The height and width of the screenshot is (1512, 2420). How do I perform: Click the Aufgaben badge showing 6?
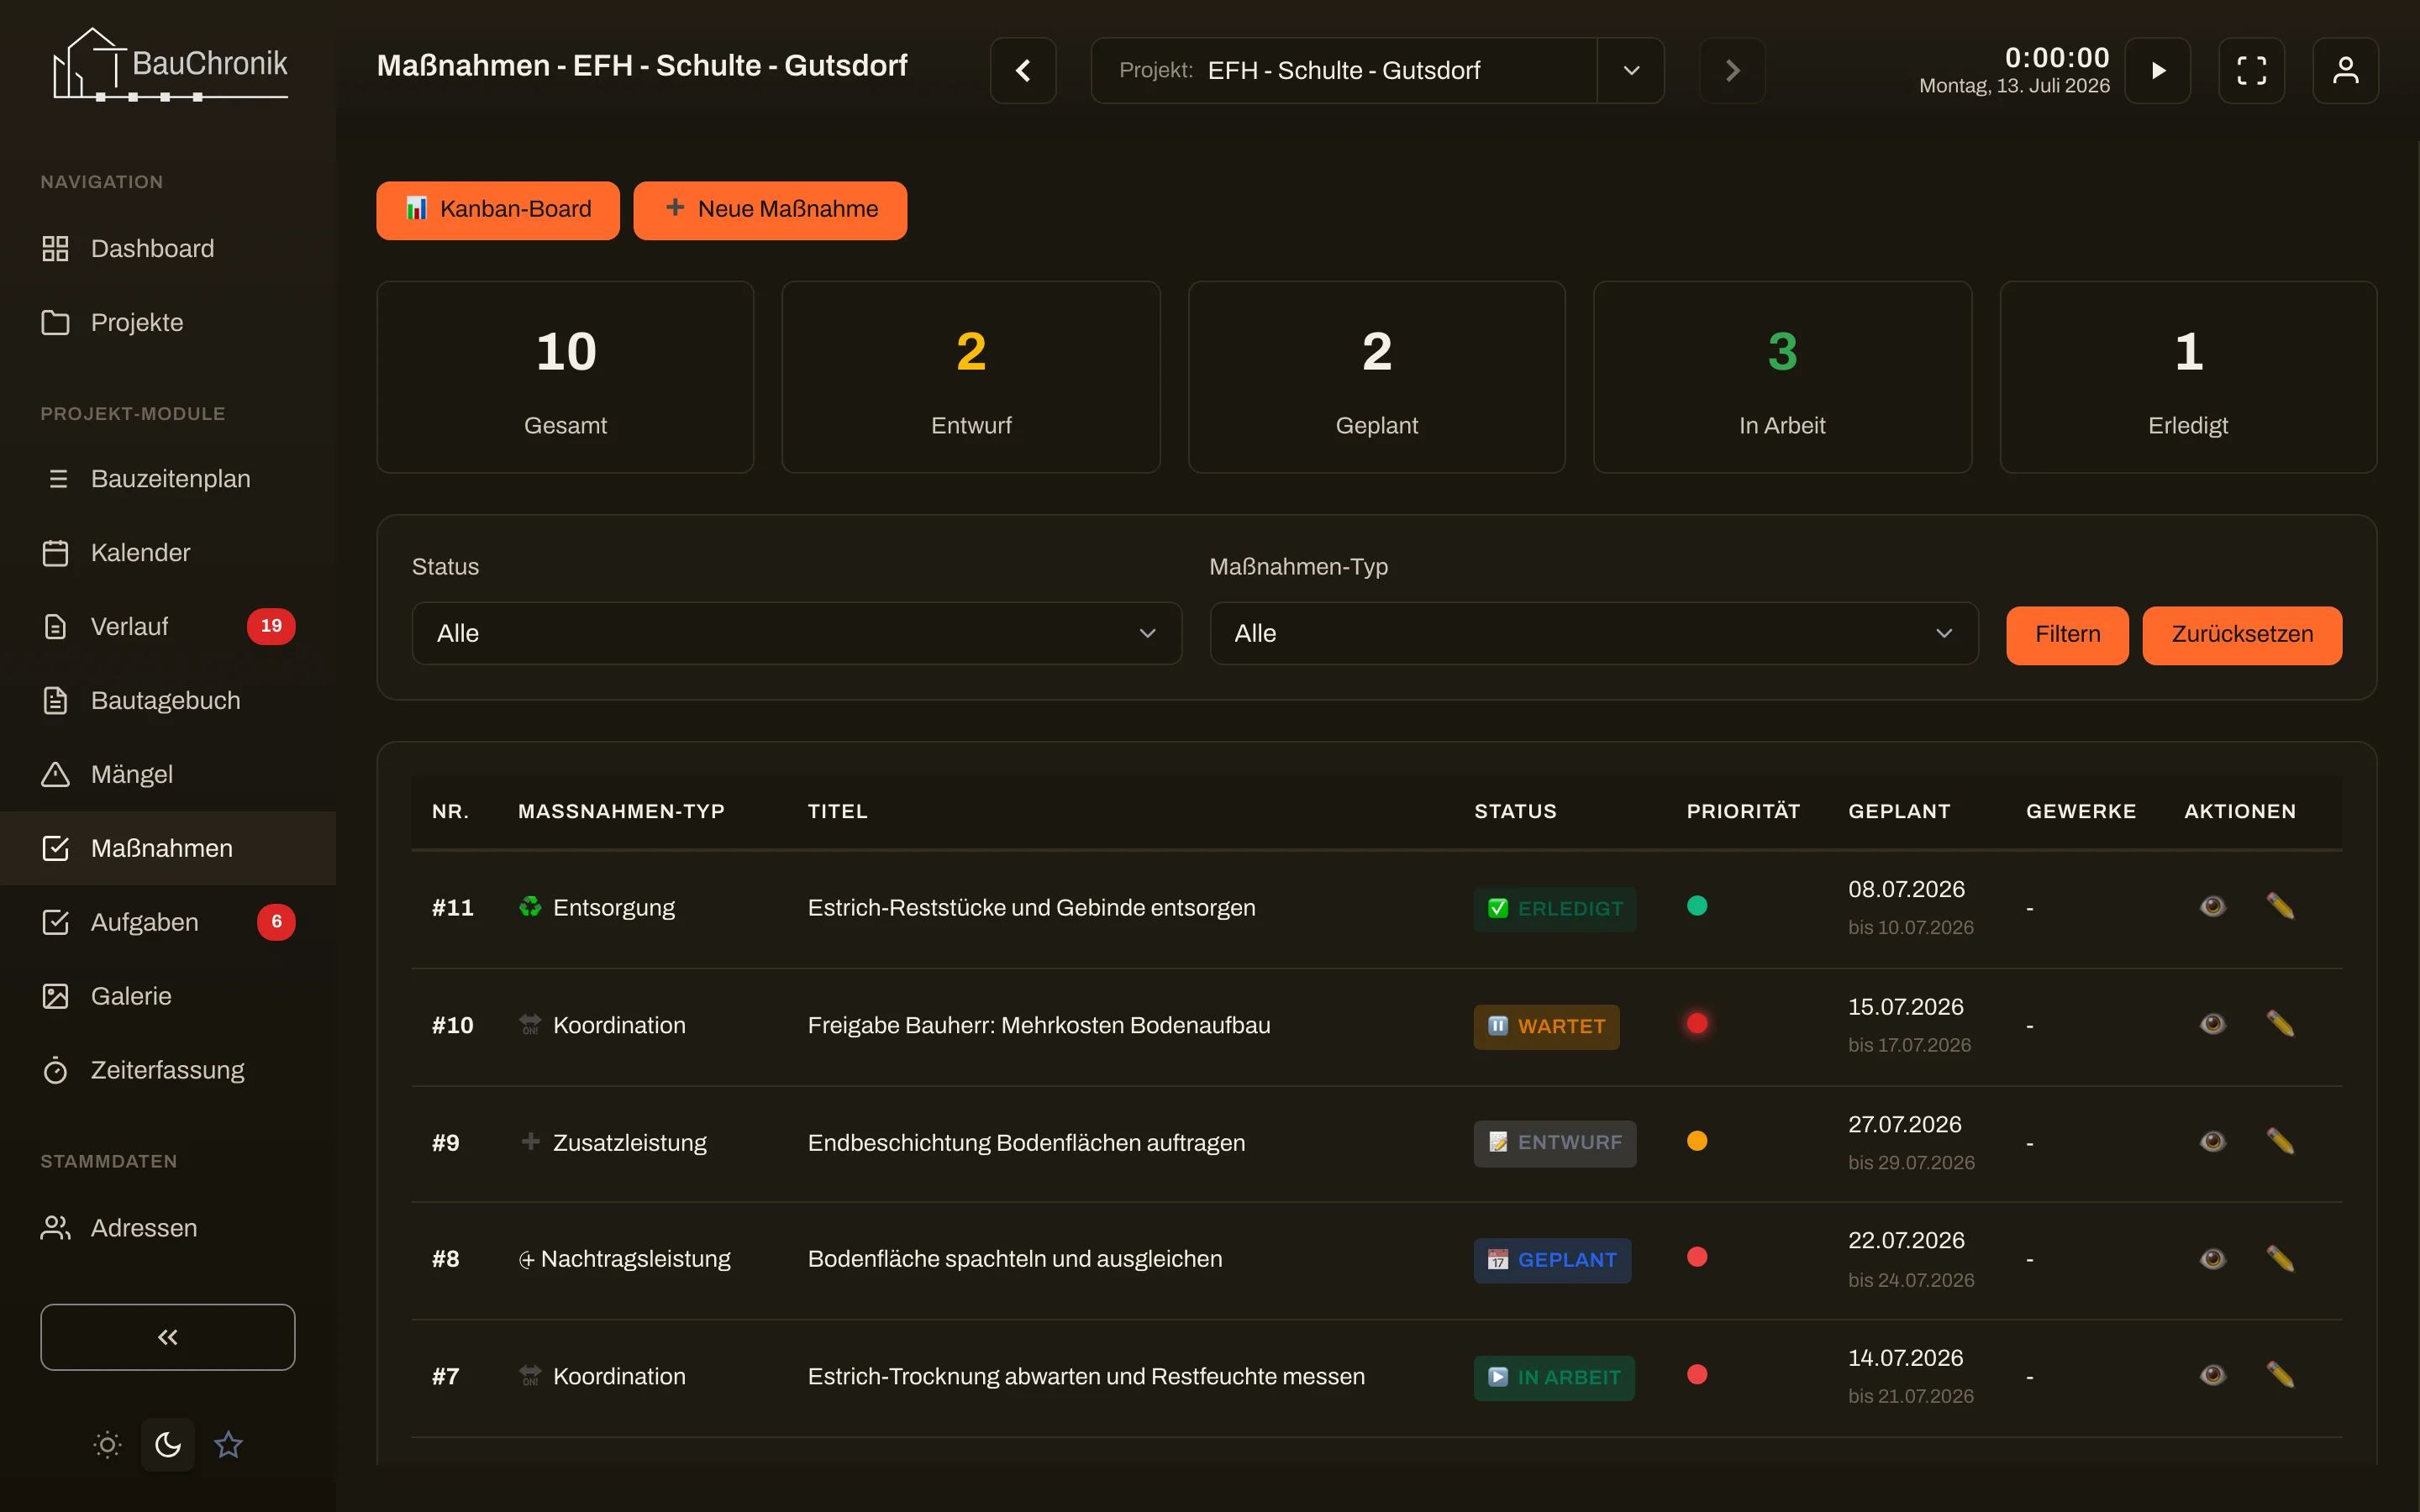click(x=276, y=922)
